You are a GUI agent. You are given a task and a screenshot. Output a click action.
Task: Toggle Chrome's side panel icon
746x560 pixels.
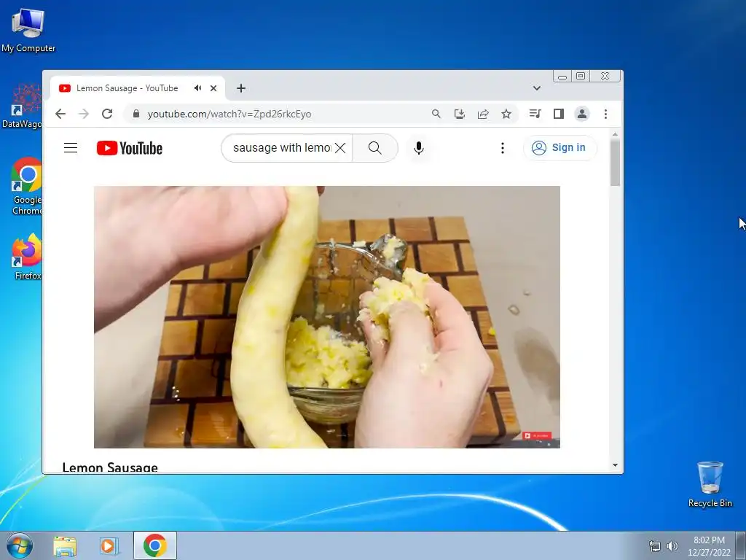[559, 114]
